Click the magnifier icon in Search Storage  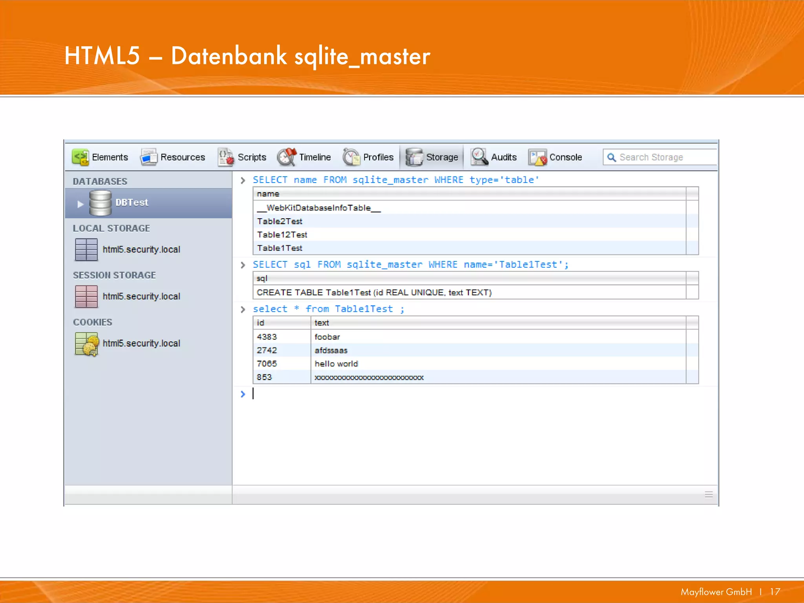pos(611,157)
